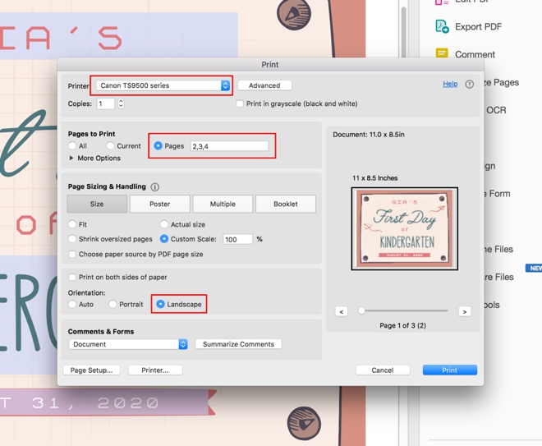Go to previous preview page arrow

[x=341, y=311]
